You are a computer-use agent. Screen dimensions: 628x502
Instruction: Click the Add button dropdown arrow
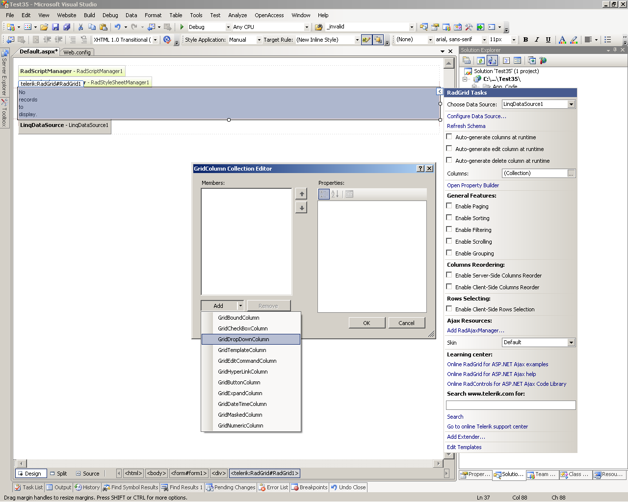(x=240, y=306)
